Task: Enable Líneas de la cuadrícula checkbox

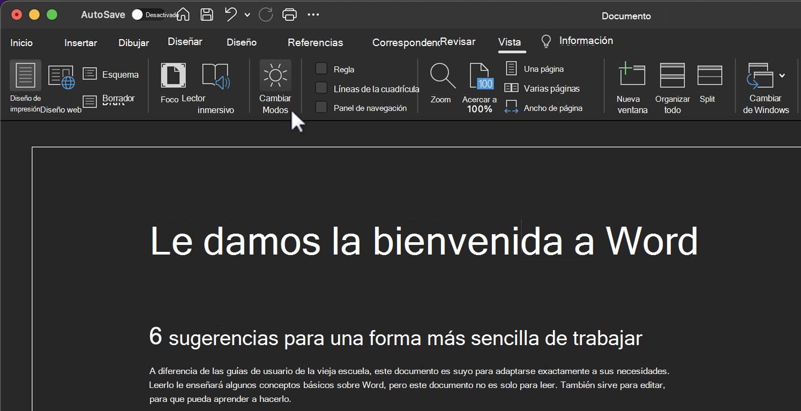Action: 321,88
